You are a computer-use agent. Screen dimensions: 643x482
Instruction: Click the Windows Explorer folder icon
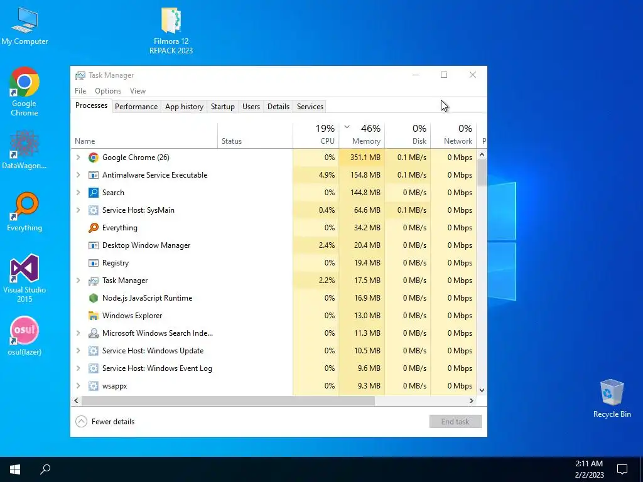coord(94,316)
